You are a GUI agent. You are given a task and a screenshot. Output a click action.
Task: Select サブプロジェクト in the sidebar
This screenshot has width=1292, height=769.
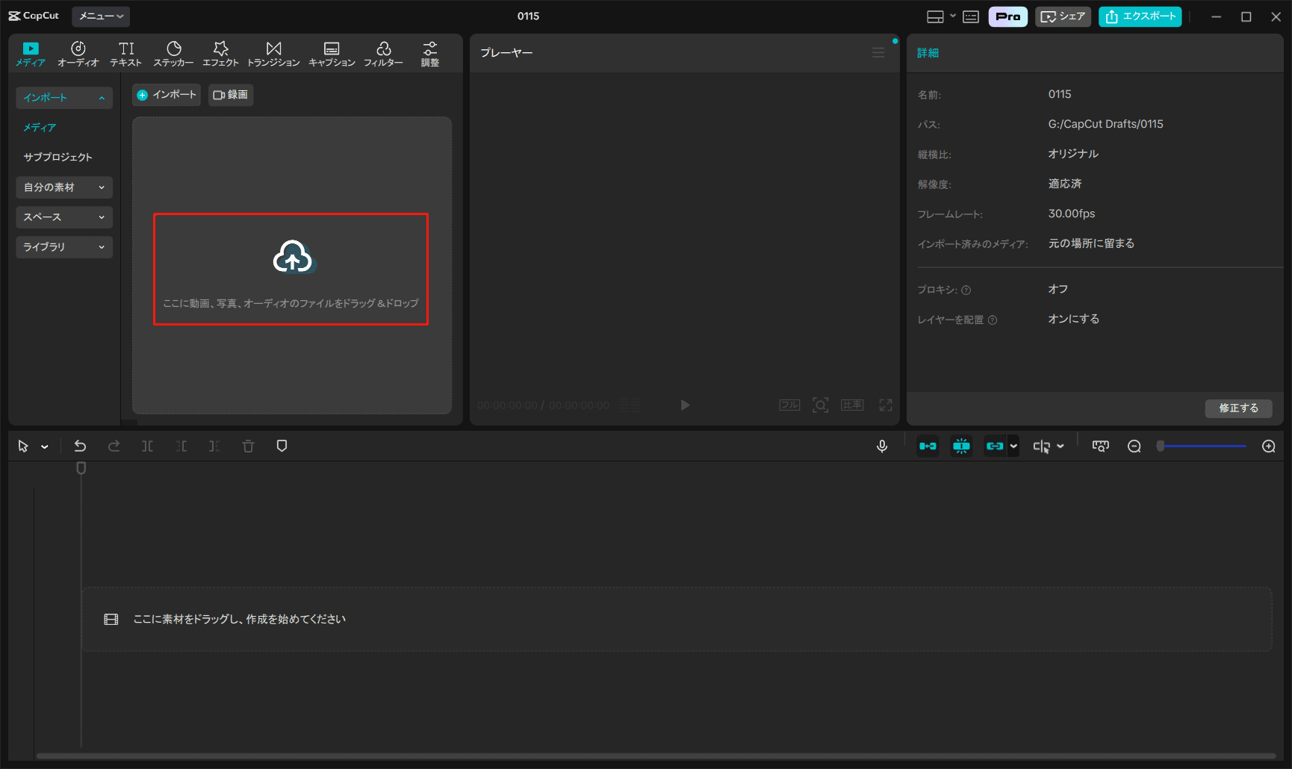[x=58, y=158]
